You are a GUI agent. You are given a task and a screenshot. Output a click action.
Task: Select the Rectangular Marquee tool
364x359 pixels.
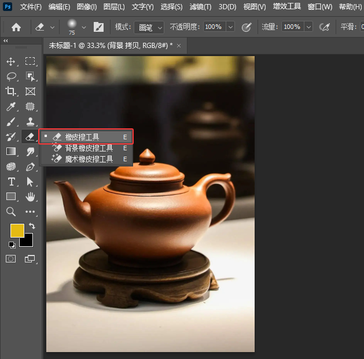(30, 61)
